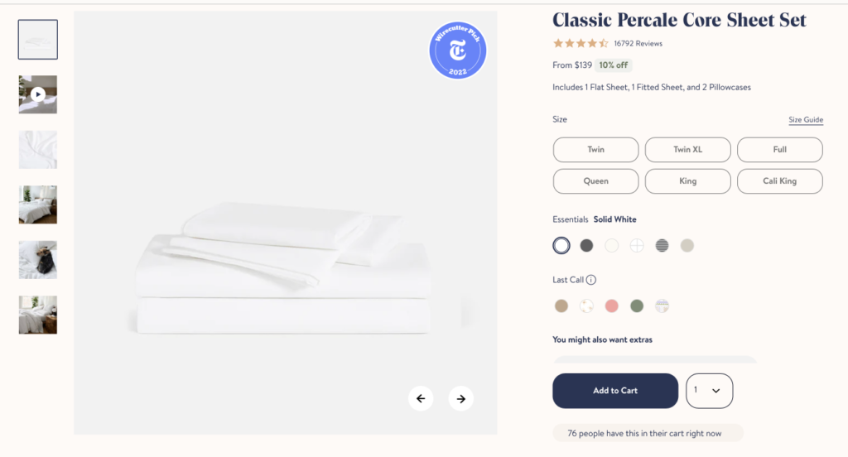Select the dark gray color swatch
This screenshot has width=848, height=457.
(586, 245)
